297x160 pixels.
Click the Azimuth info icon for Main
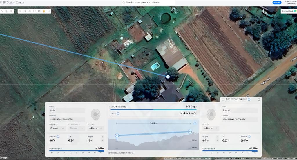[x=58, y=137]
